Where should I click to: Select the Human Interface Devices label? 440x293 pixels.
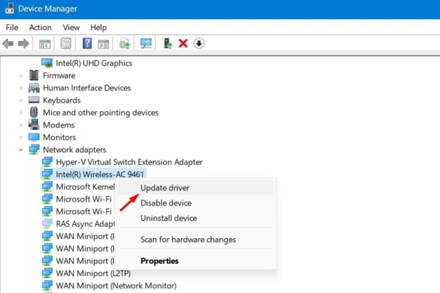coord(87,88)
